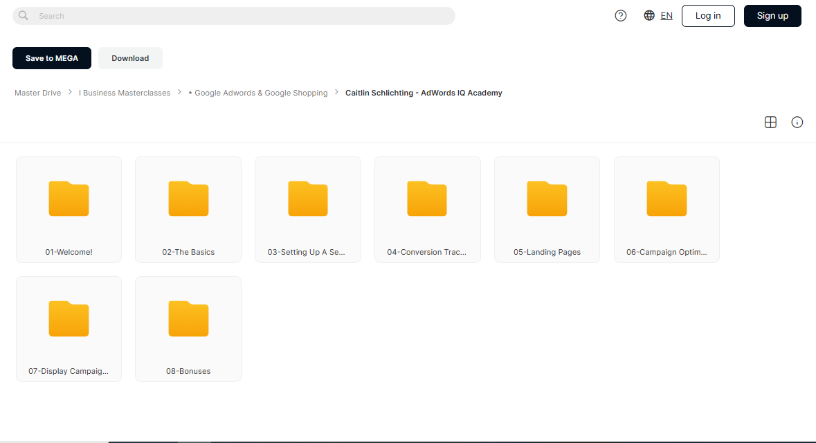Open the help question mark icon

tap(620, 16)
